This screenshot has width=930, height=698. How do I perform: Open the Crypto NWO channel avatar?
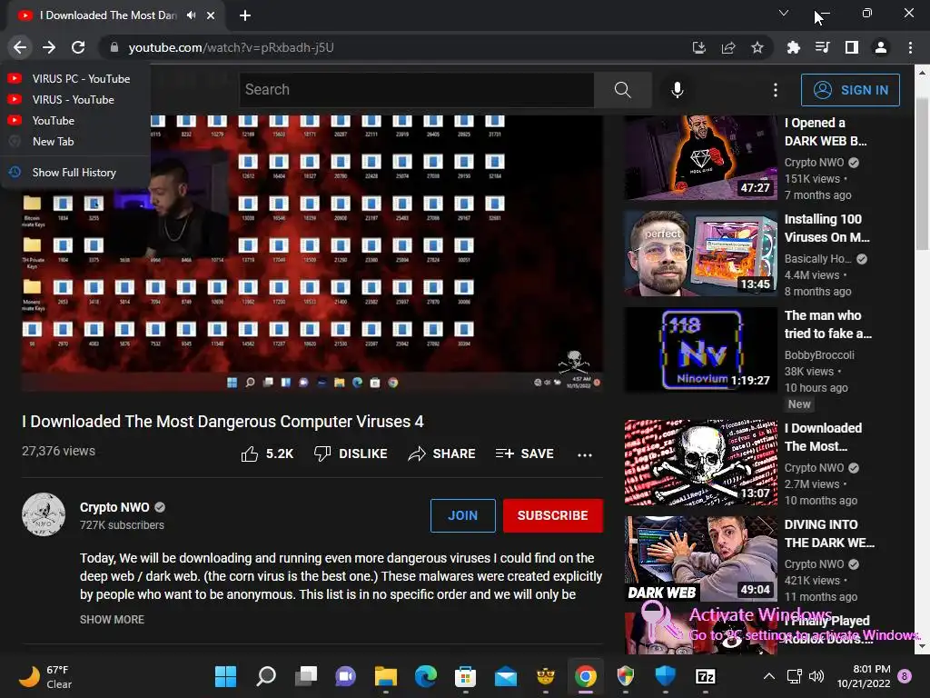(x=44, y=514)
